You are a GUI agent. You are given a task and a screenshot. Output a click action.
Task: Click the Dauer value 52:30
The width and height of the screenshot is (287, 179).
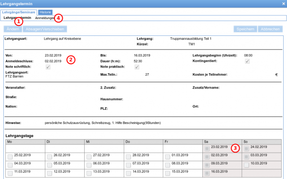(x=138, y=61)
